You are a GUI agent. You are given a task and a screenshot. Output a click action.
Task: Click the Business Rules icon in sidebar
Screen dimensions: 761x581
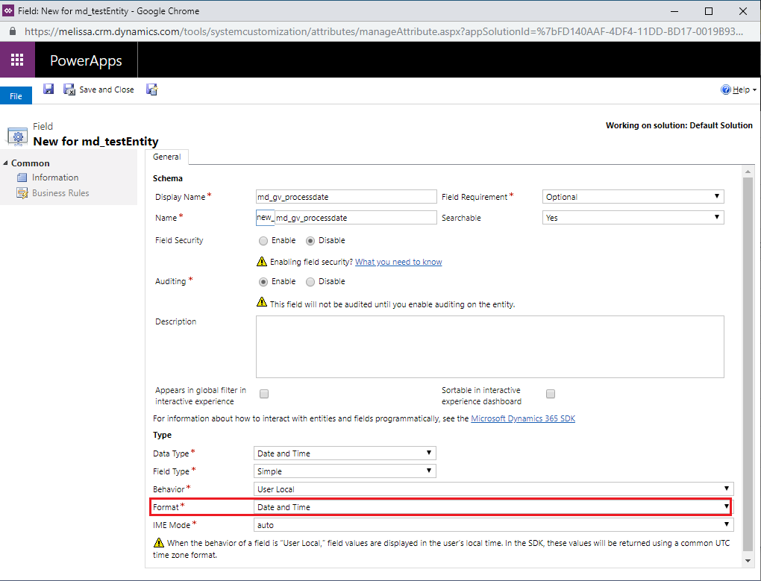click(22, 193)
